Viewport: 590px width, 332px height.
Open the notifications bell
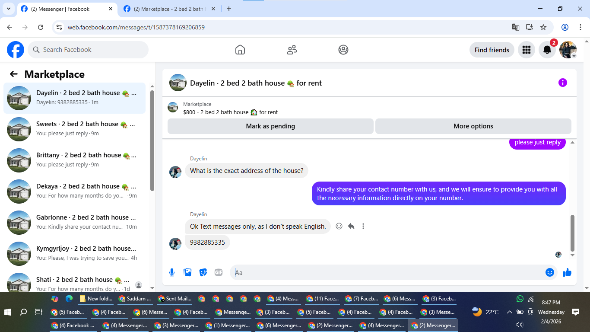click(547, 50)
